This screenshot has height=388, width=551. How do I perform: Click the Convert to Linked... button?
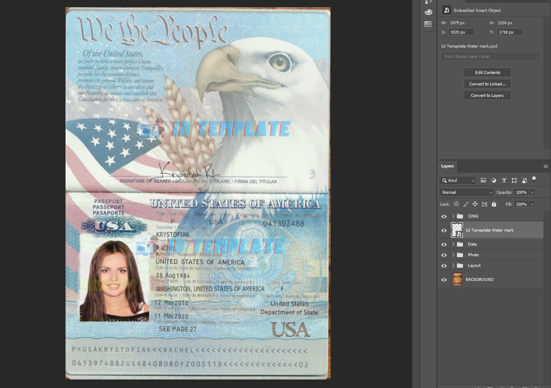click(x=488, y=84)
